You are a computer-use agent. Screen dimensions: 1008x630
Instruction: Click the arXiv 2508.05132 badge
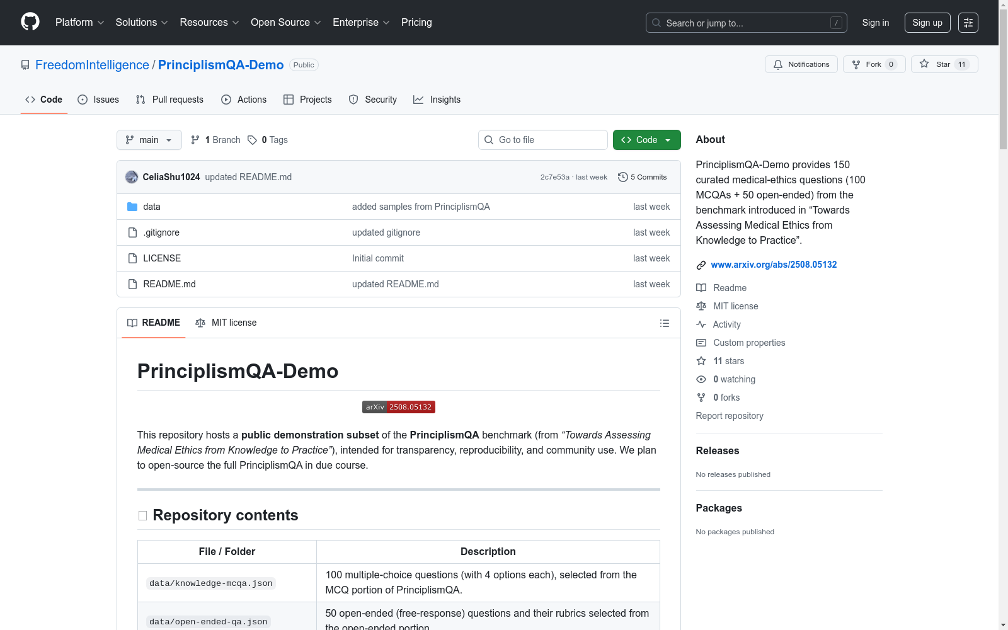399,407
